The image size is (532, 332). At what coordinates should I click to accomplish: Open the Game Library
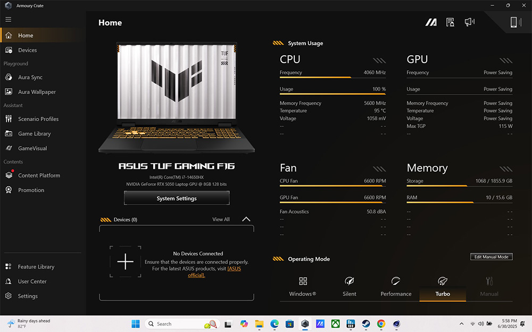click(43, 133)
